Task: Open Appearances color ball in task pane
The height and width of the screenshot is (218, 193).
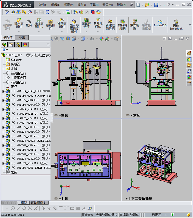Action: [189, 77]
